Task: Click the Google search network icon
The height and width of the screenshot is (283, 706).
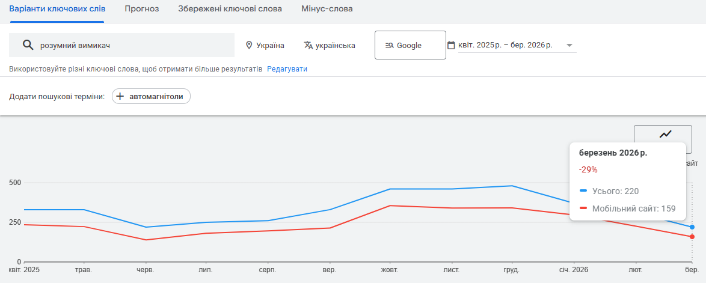Action: [x=389, y=45]
